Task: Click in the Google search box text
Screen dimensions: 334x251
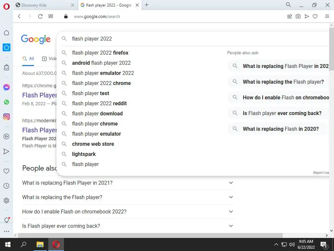Action: [92, 39]
